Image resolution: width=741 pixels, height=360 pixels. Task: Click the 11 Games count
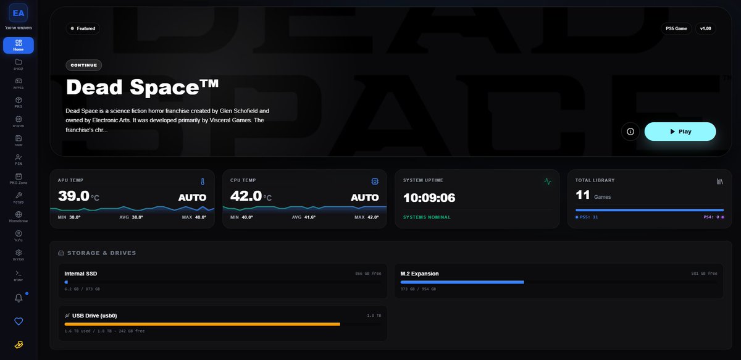(x=592, y=196)
